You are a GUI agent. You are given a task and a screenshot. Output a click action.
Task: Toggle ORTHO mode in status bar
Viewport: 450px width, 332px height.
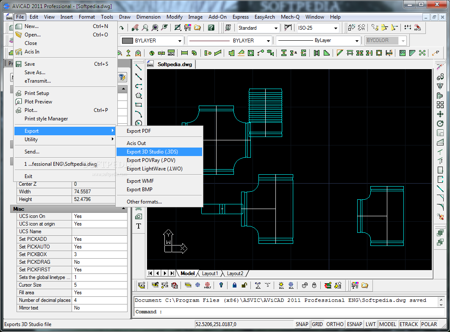[x=335, y=324]
